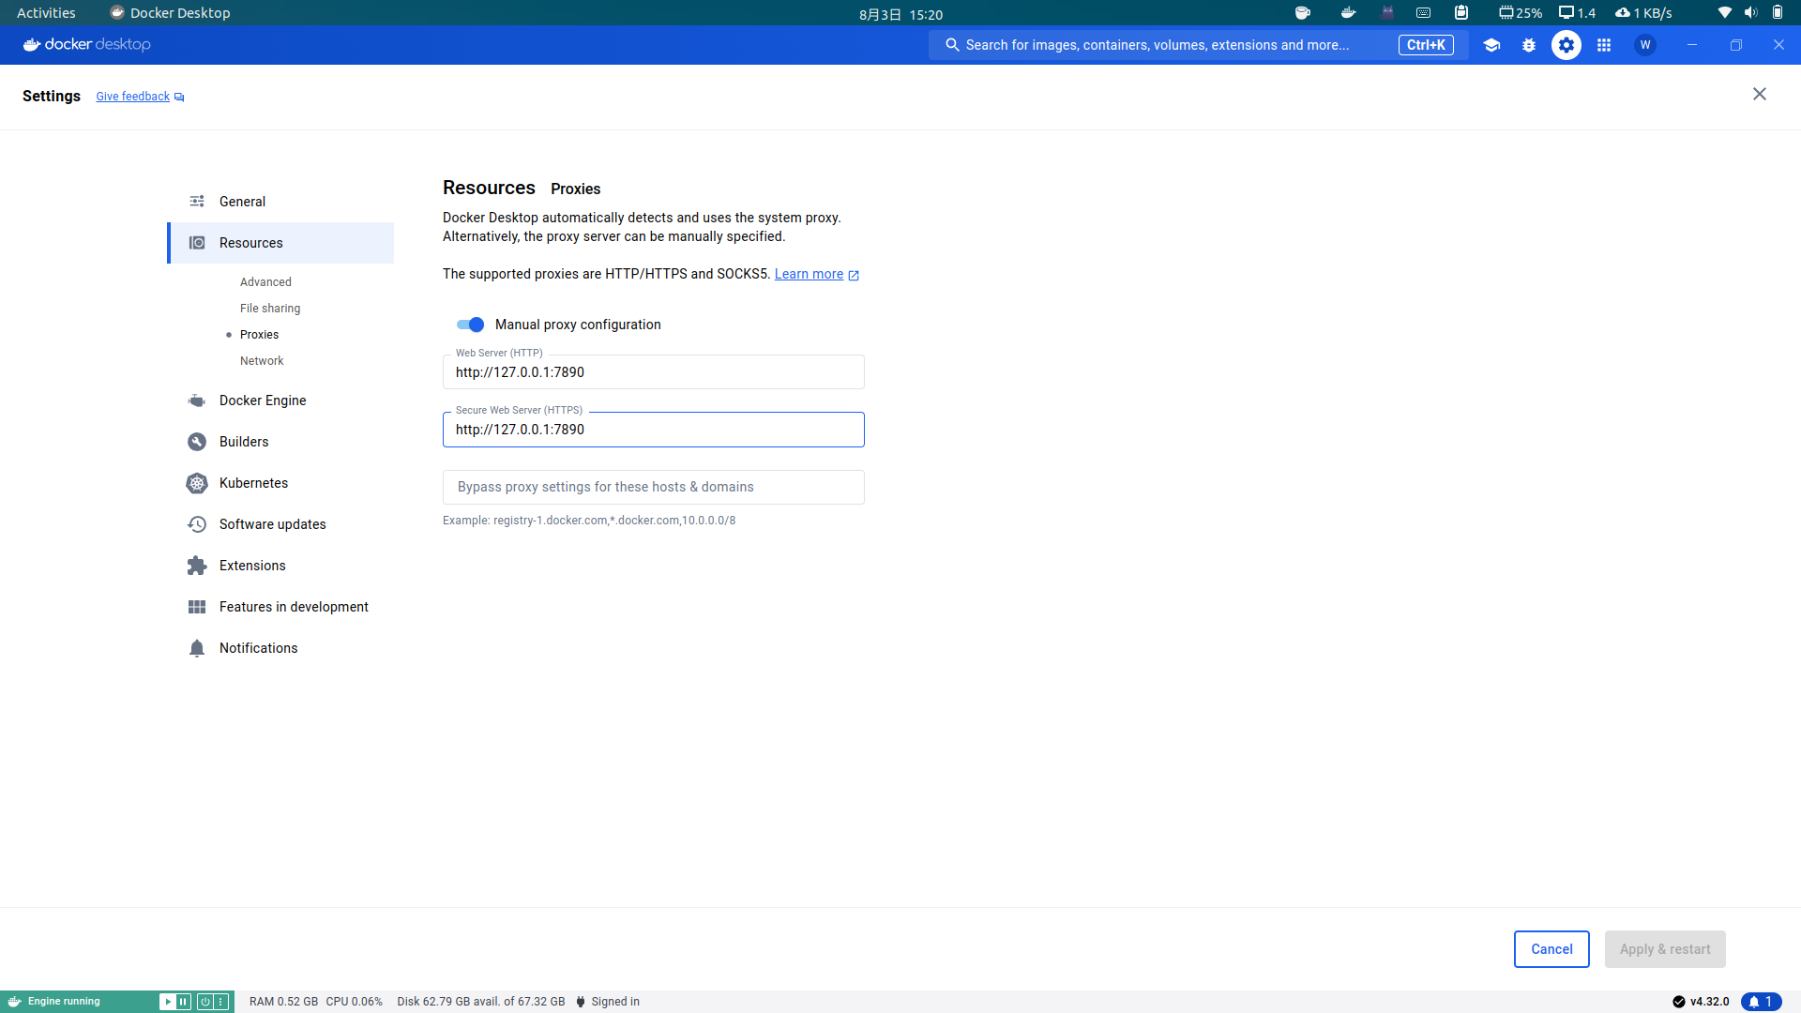1801x1013 pixels.
Task: Click the Features in development grid icon
Action: (197, 607)
